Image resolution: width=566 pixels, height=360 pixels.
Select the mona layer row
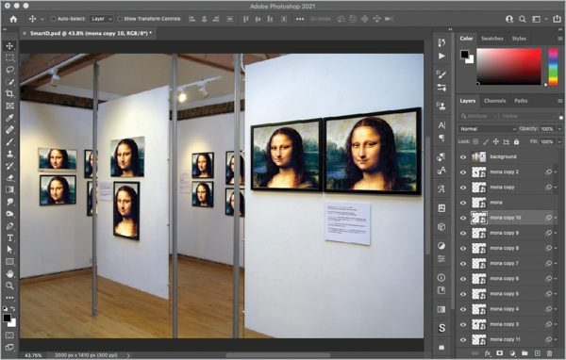(x=508, y=203)
